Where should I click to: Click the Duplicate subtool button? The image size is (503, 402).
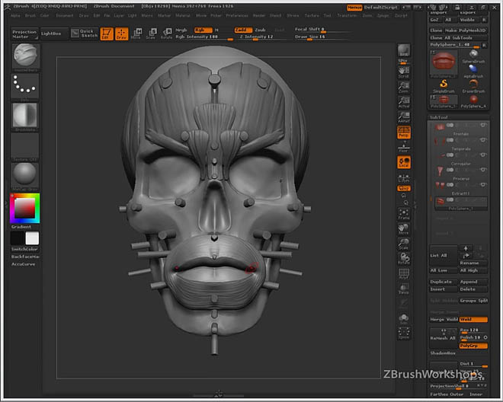pos(443,282)
